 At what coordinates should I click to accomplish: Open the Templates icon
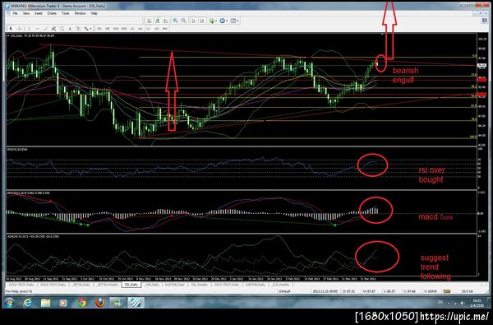pos(233,21)
